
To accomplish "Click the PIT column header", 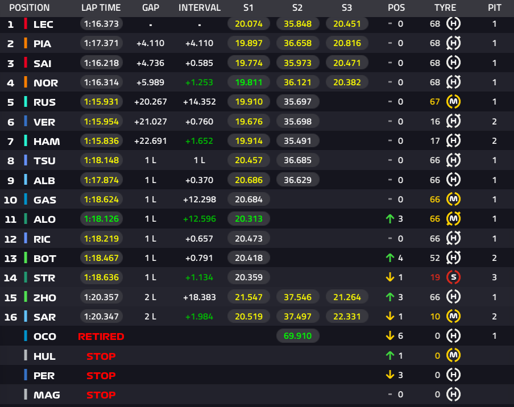I will pos(494,8).
